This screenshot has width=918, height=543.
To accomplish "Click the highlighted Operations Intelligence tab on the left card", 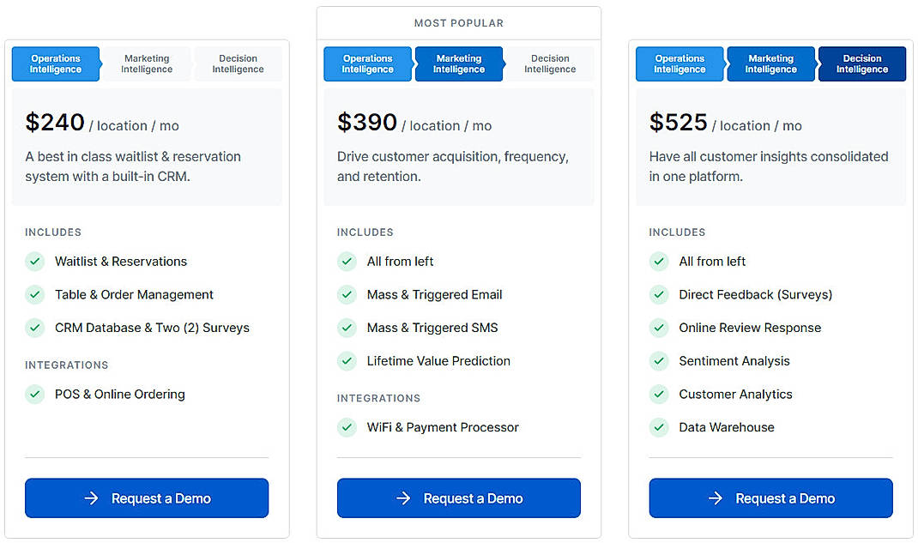I will pos(56,63).
